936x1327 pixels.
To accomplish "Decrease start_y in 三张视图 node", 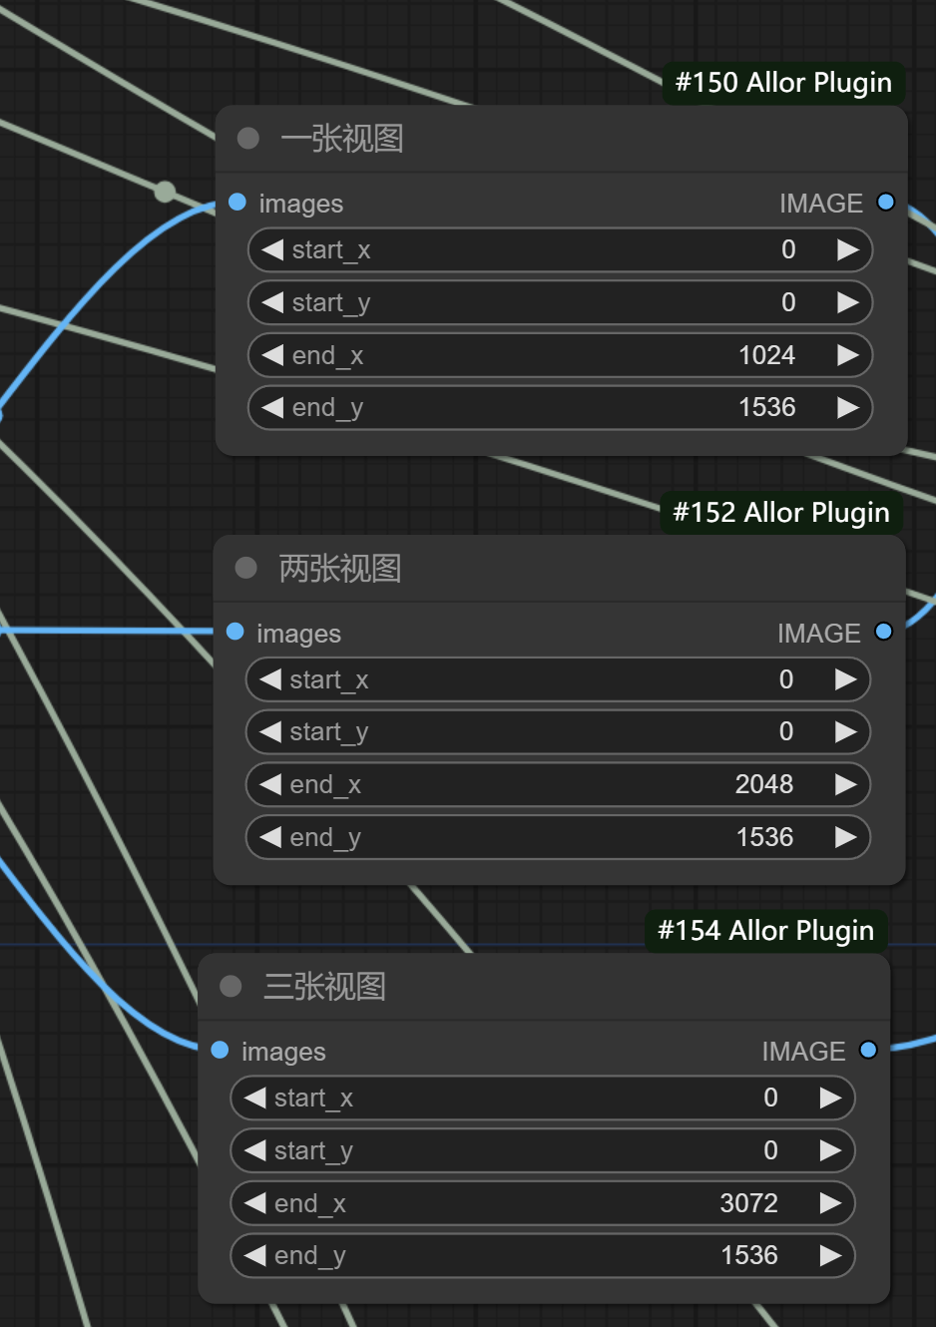I will [255, 1150].
